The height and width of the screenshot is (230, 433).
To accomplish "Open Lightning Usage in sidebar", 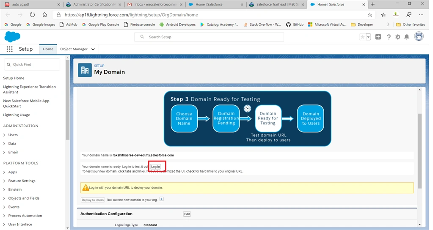I will [17, 115].
